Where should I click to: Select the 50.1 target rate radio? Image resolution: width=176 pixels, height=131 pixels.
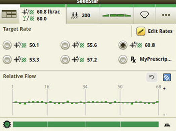coord(7,45)
